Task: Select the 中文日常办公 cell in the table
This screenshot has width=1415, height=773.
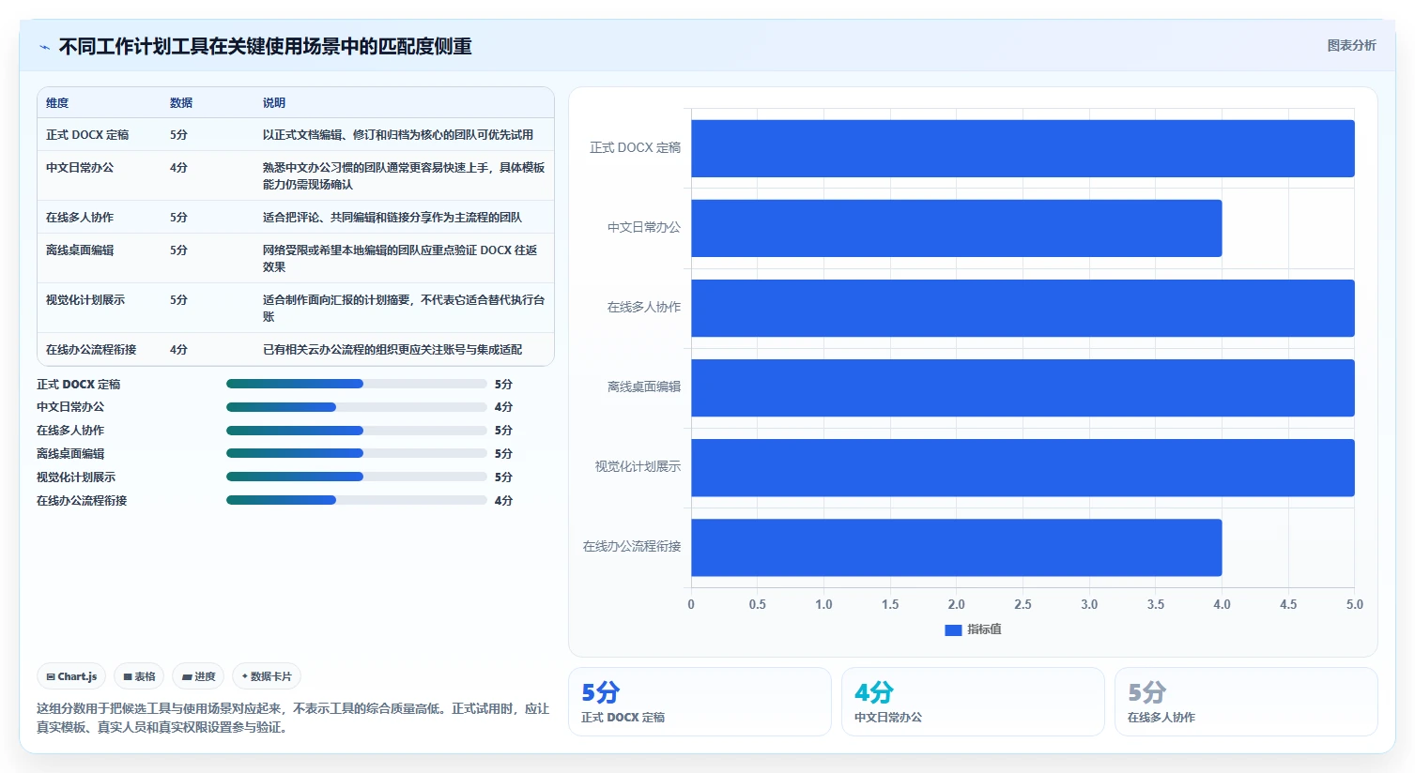Action: tap(80, 168)
